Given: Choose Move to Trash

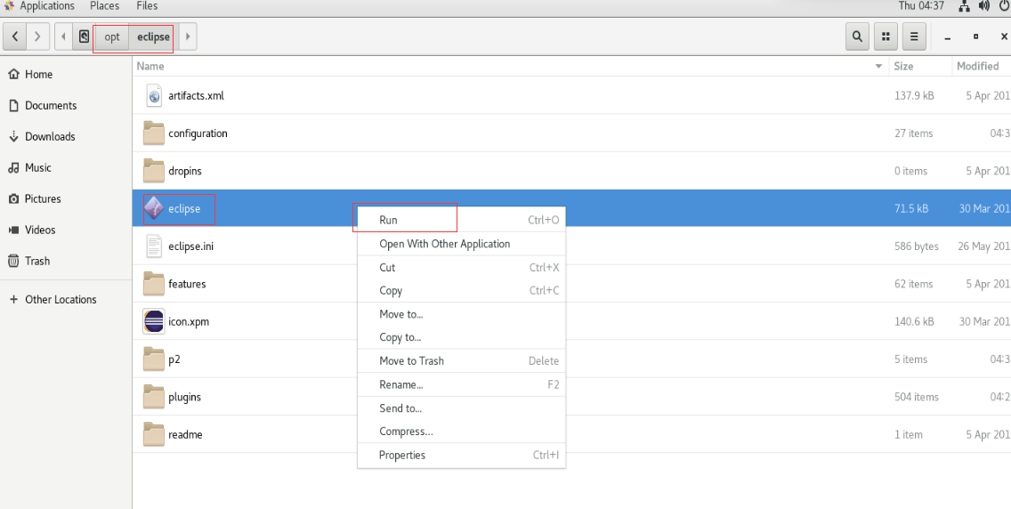Looking at the screenshot, I should coord(462,360).
